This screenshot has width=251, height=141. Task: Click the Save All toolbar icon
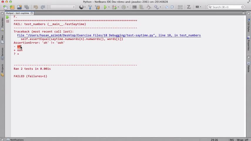[26, 7]
